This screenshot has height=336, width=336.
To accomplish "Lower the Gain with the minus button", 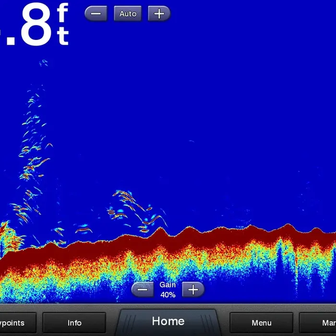I will (x=143, y=289).
